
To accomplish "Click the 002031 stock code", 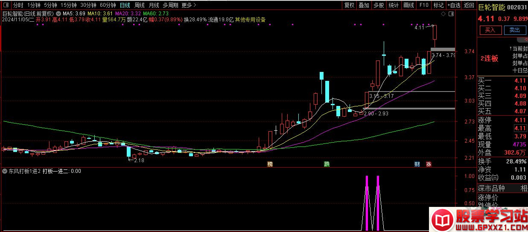I will (517, 7).
